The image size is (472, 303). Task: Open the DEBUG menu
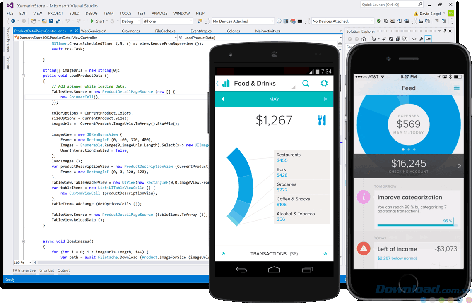click(x=92, y=13)
